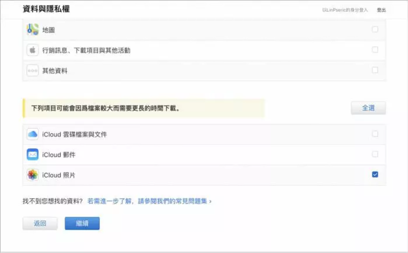The image size is (408, 253).
Task: Click the 找不到您想找的資料？ text
Action: coord(53,201)
